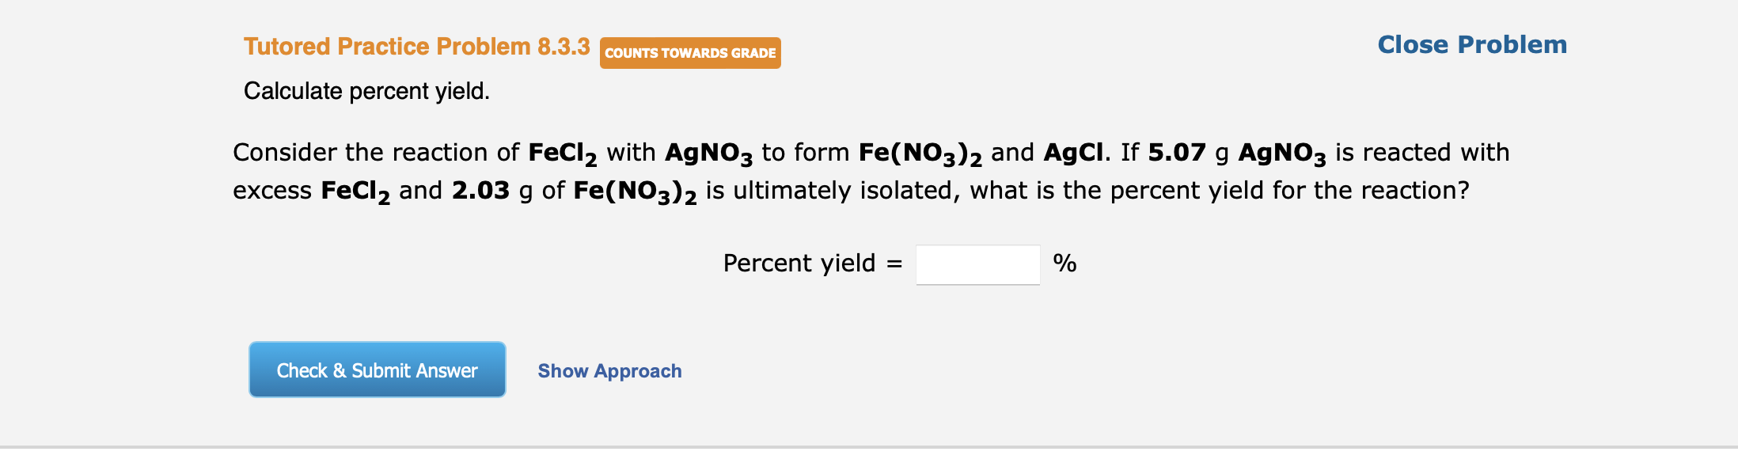Open the Show Approach explanation
Image resolution: width=1738 pixels, height=459 pixels.
(x=609, y=370)
